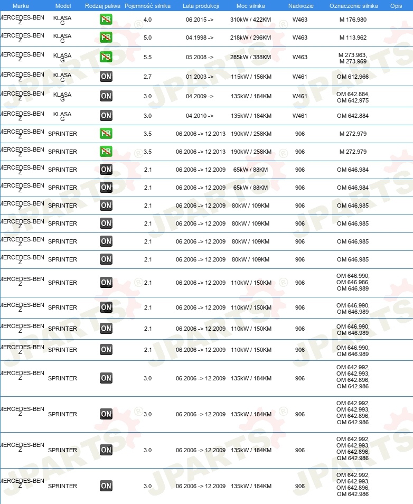Image resolution: width=413 pixels, height=504 pixels.
Task: Click the production date 05.2008 ->
Action: pyautogui.click(x=200, y=57)
